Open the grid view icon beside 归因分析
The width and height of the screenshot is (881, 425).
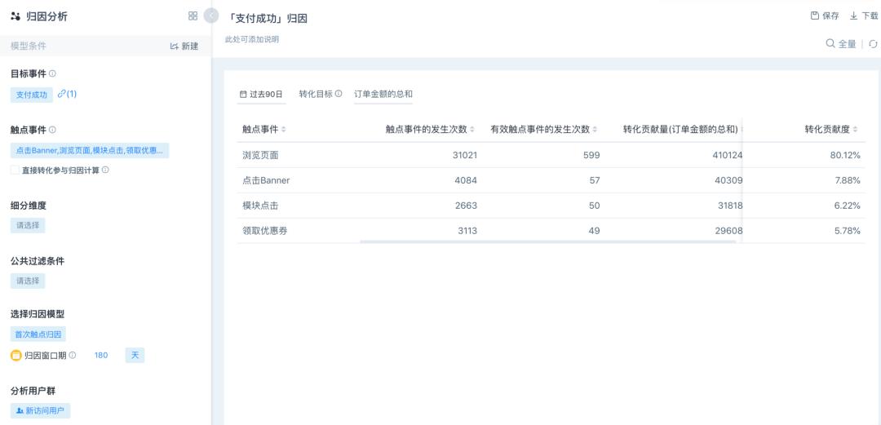[x=193, y=15]
